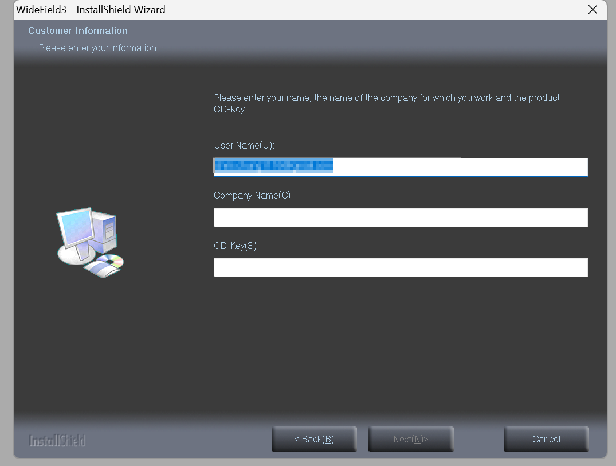
Task: Cancel the WideField3 installation
Action: (546, 439)
